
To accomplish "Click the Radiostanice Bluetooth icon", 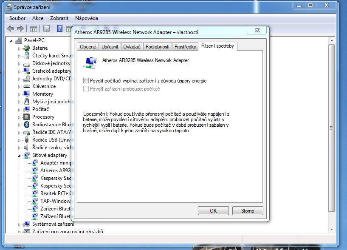I will [27, 125].
